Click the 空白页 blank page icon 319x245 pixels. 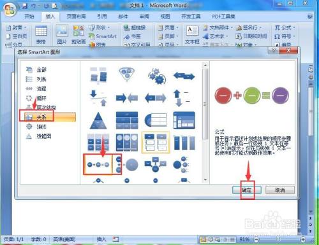pos(8,36)
